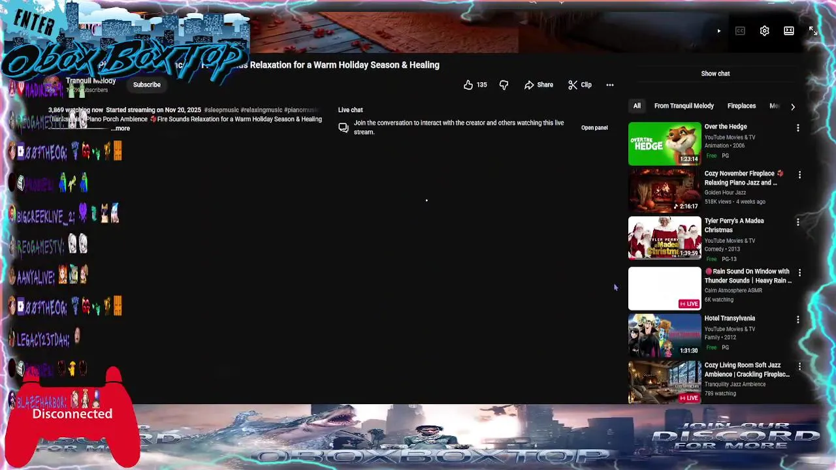Select the Fireplaces filter chip

(741, 106)
